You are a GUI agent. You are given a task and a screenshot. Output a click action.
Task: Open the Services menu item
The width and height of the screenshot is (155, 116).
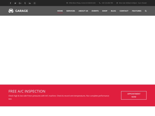71,11
